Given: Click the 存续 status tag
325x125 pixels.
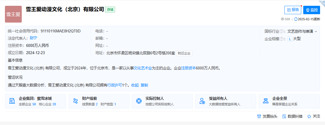Looking at the screenshot, I should (110, 10).
